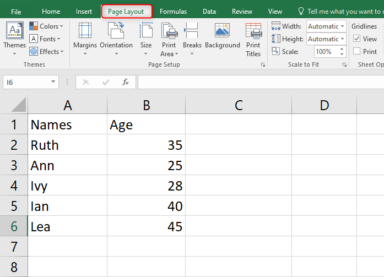384x277 pixels.
Task: Open theme Colors palette
Action: pos(46,26)
